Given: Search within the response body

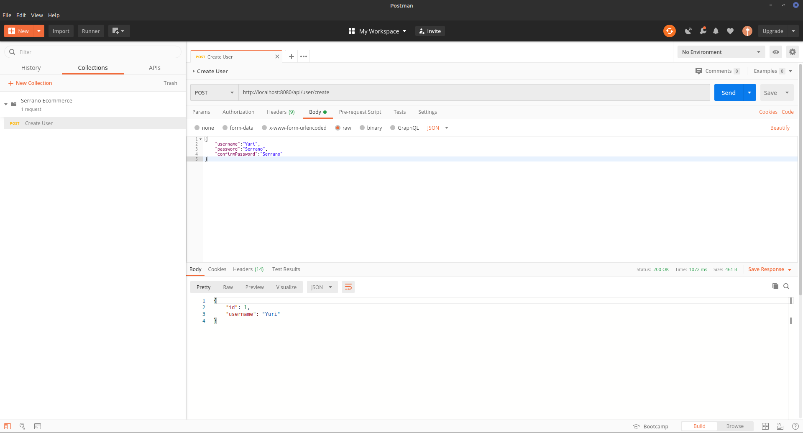Looking at the screenshot, I should pyautogui.click(x=786, y=286).
